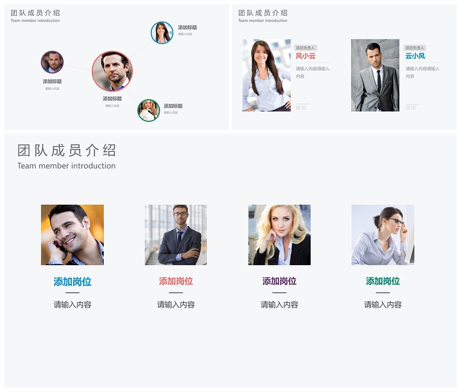
Task: Click the previous arrow under 风小云 card
Action: click(298, 108)
